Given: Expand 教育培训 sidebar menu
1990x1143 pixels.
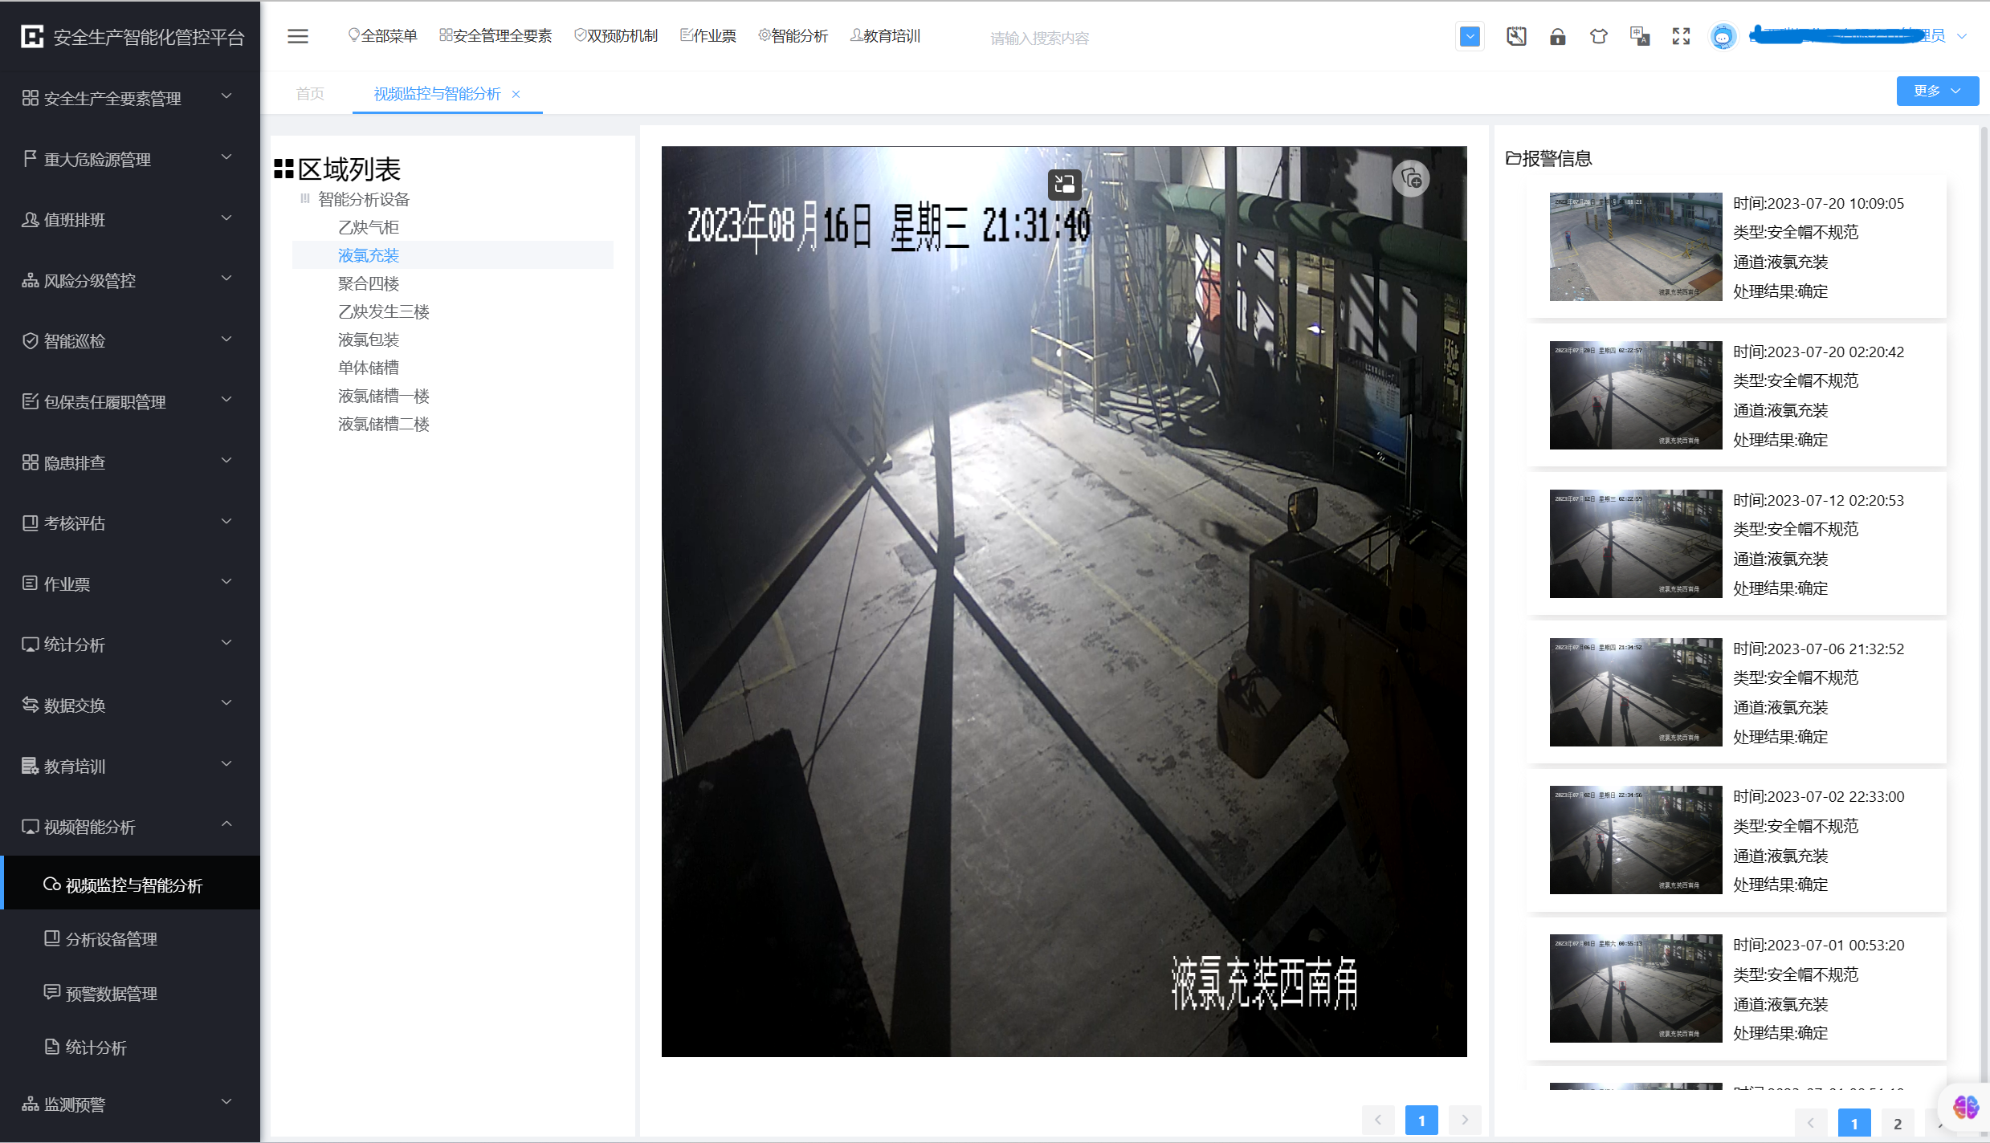Looking at the screenshot, I should point(130,766).
